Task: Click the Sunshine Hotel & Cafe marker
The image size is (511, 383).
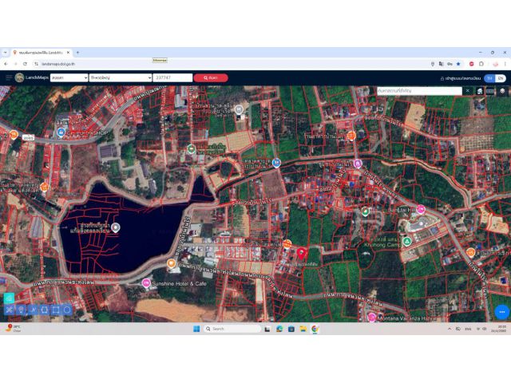Action: 146,283
